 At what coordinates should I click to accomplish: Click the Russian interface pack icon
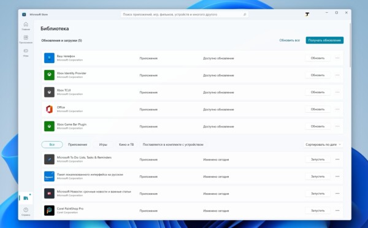49,177
